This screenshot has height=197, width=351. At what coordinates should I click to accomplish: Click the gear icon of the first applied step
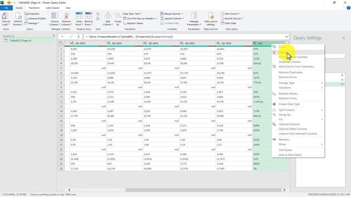point(342,75)
